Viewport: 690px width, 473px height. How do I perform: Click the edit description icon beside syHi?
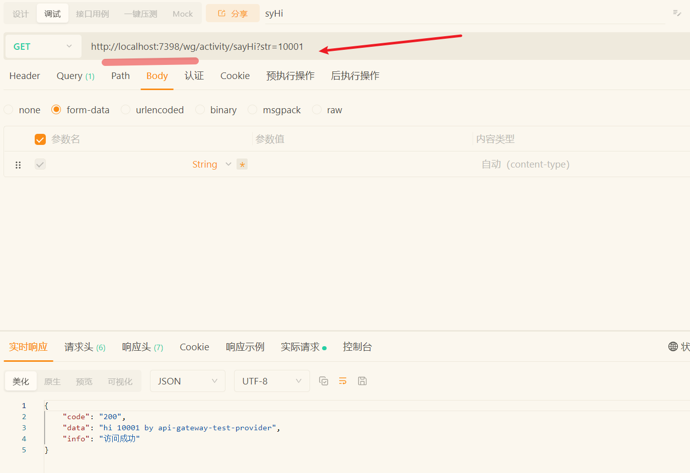tap(677, 13)
